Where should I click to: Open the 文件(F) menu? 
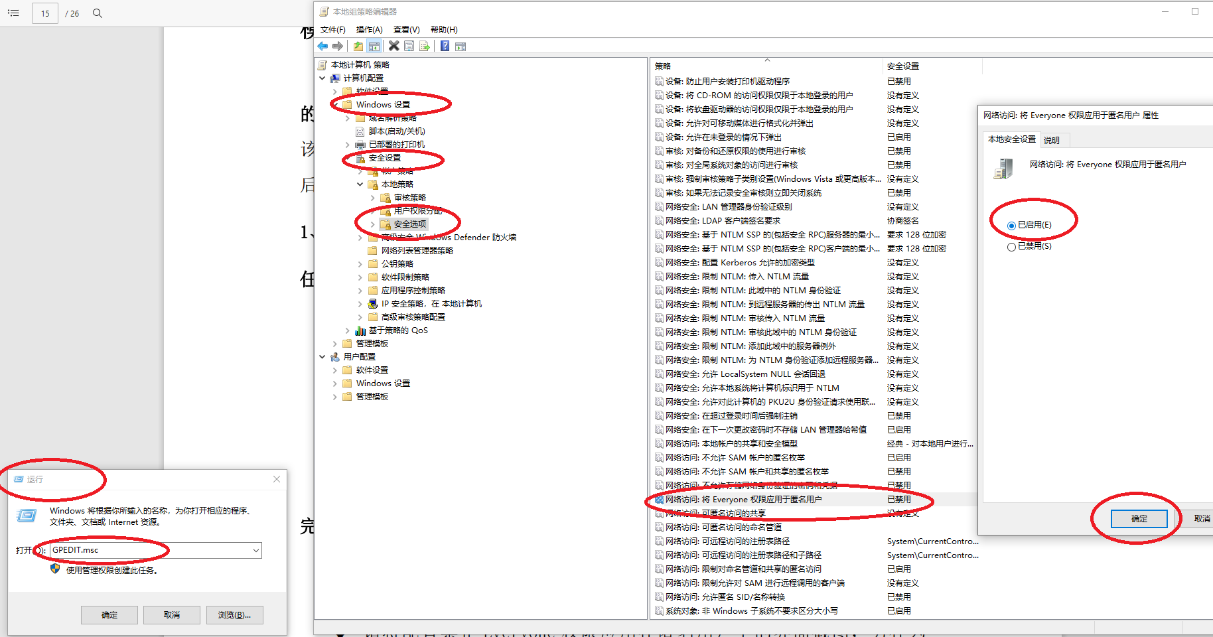tap(333, 30)
